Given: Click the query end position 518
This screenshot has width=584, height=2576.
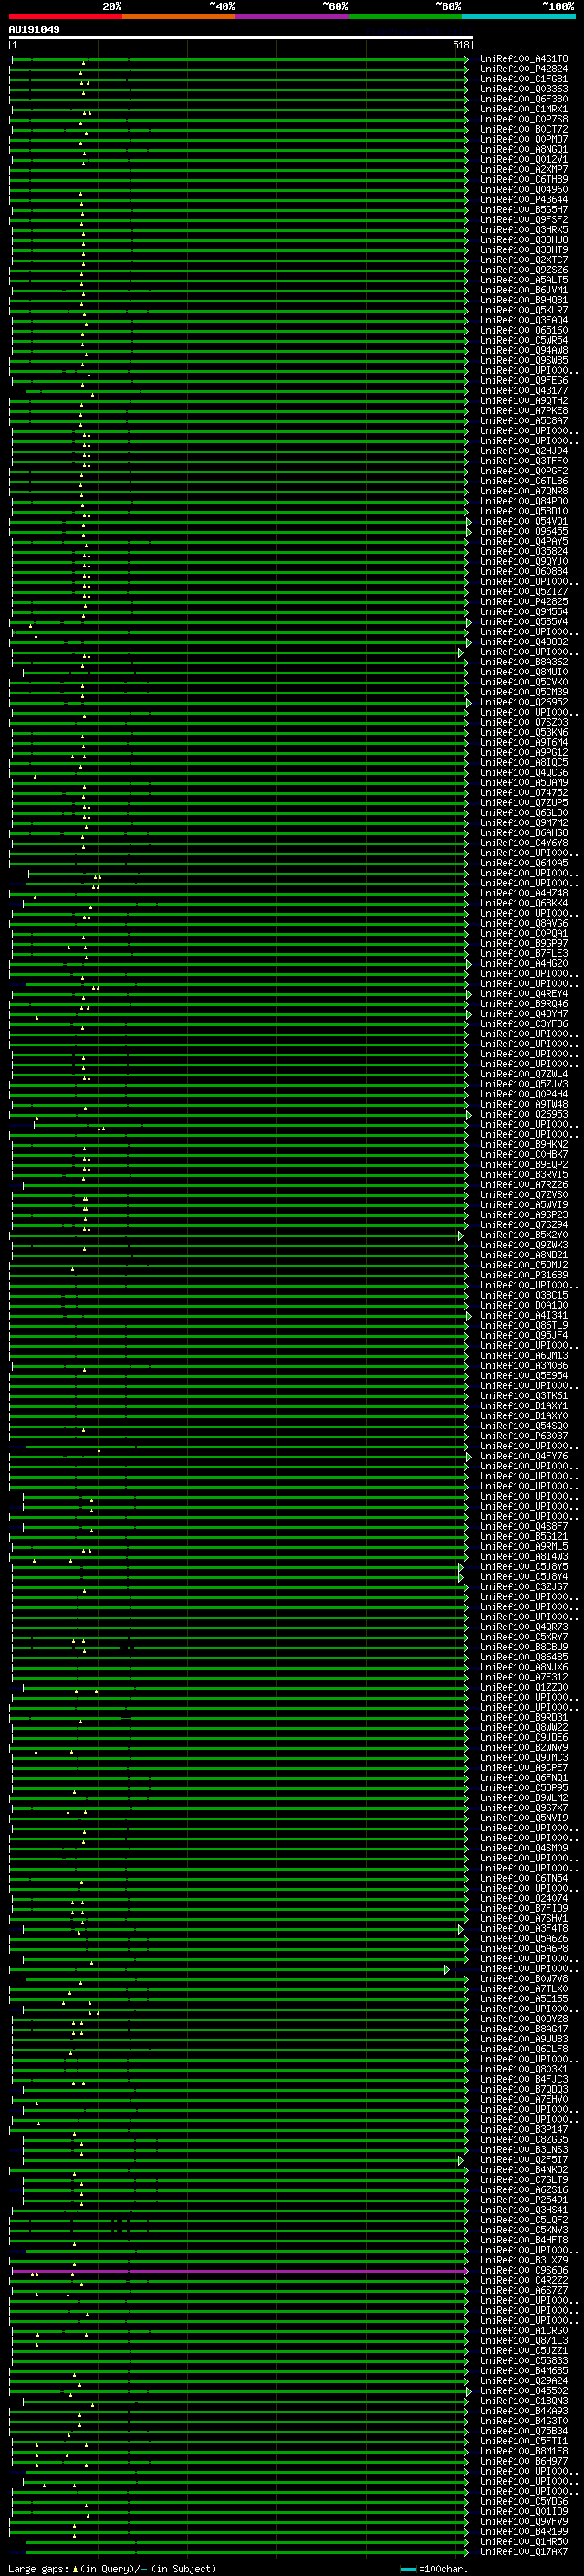Looking at the screenshot, I should pos(460,45).
